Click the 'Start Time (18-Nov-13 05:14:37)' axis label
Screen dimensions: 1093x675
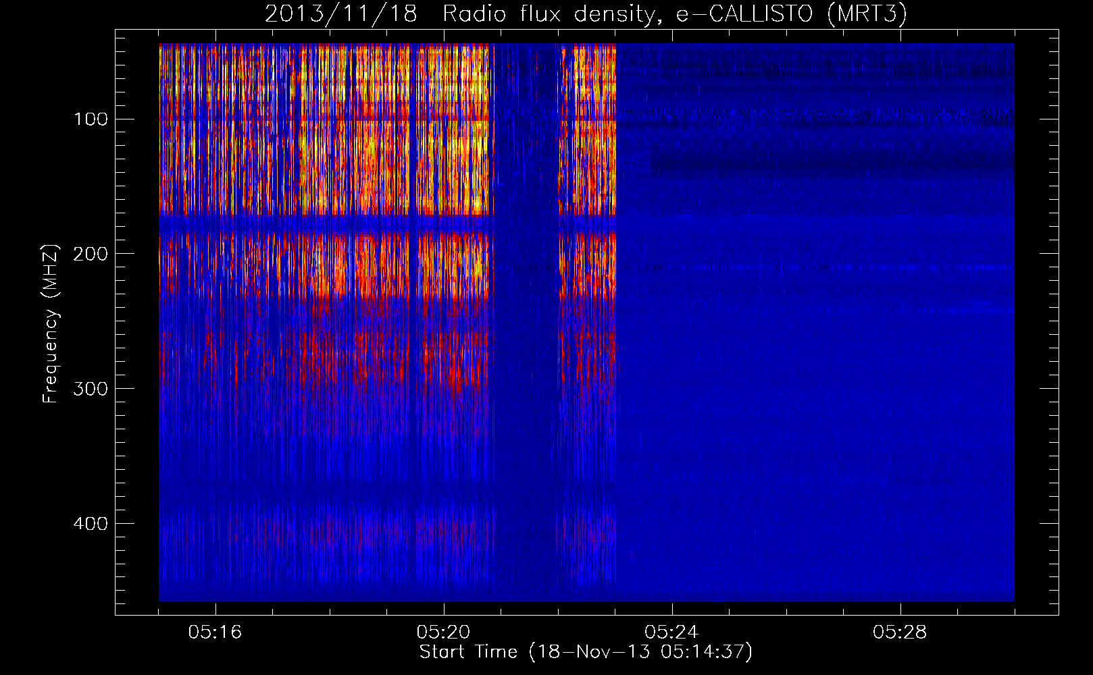[x=586, y=652]
